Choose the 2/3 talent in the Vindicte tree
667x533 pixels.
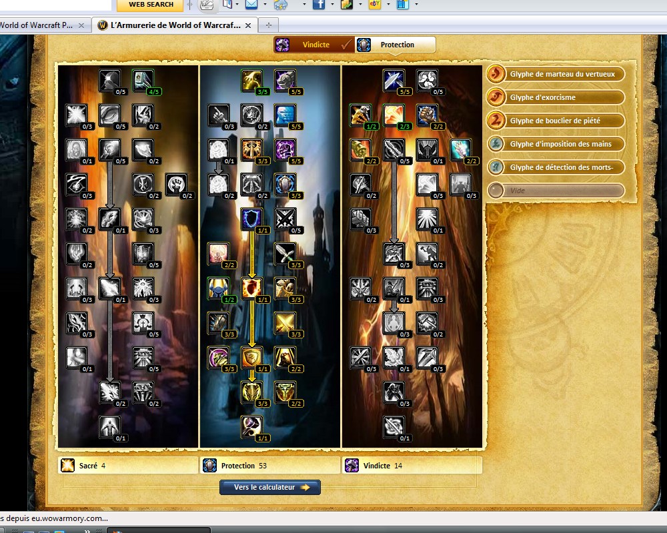tap(394, 115)
